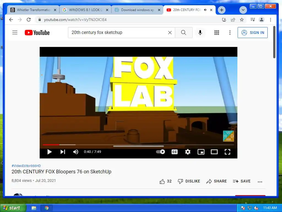
Task: Click the DISLIKE button
Action: tap(189, 181)
